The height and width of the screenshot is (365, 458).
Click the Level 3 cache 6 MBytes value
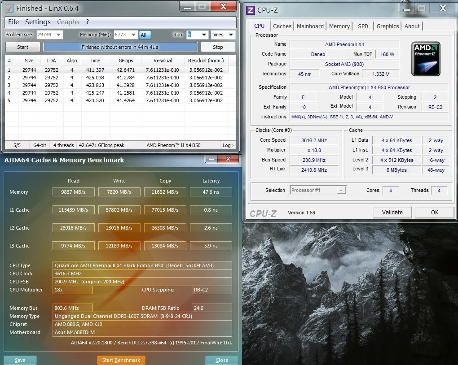click(x=396, y=170)
